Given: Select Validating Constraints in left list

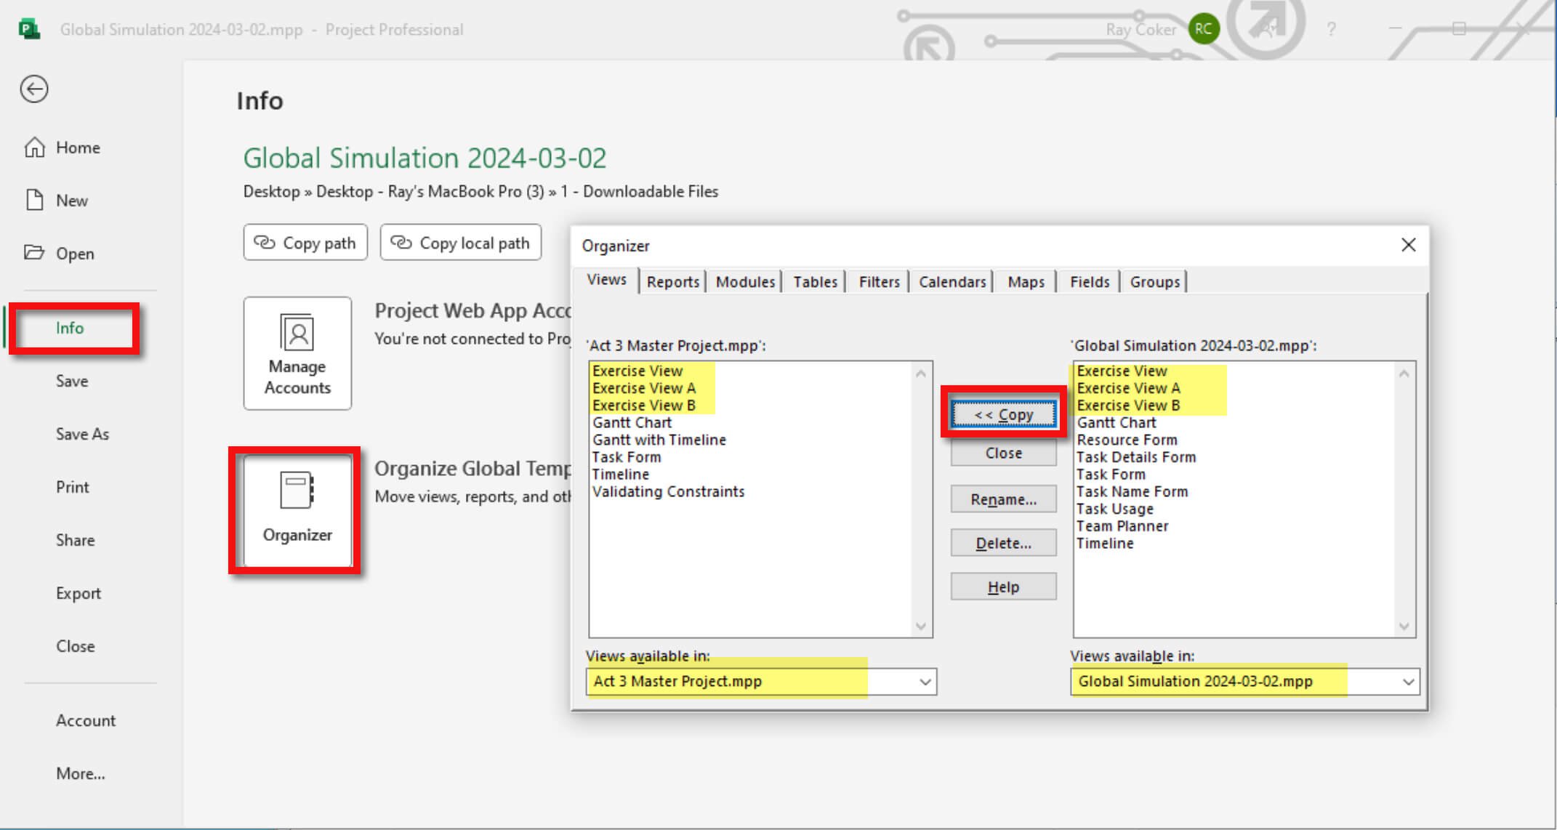Looking at the screenshot, I should 668,492.
